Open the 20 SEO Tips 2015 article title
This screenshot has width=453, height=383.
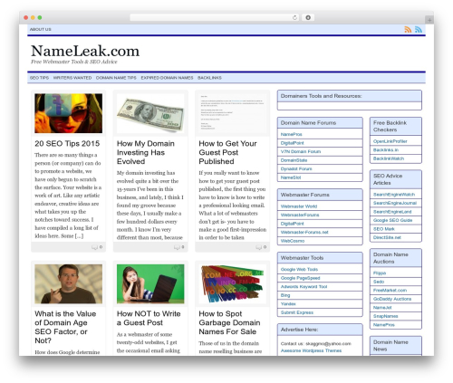(67, 144)
